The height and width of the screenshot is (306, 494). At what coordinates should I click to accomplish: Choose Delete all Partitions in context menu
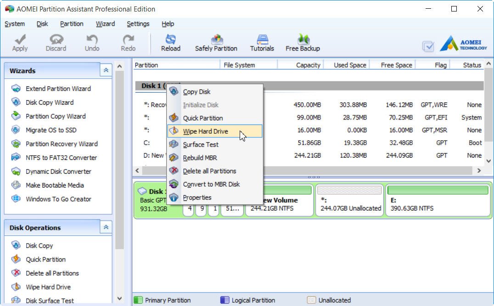215,171
